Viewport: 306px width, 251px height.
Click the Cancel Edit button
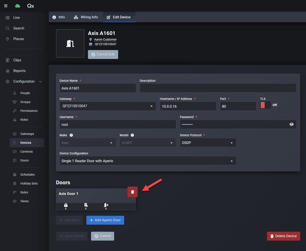point(103,54)
